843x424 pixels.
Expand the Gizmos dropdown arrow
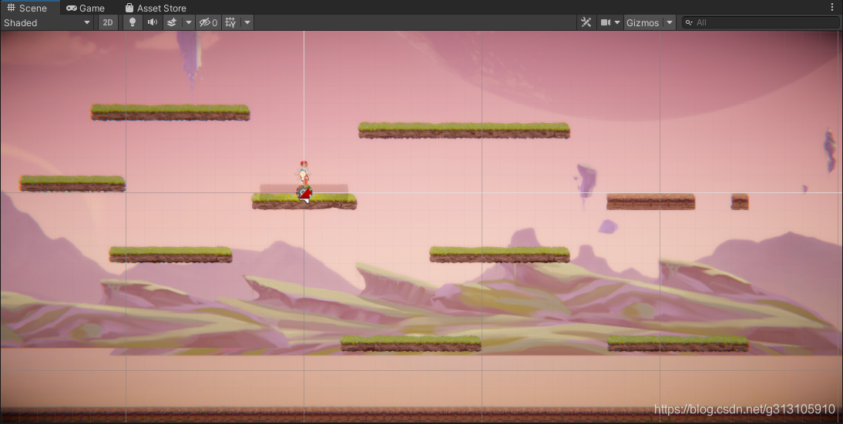pyautogui.click(x=670, y=22)
